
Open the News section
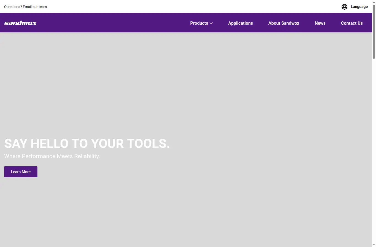pyautogui.click(x=320, y=23)
